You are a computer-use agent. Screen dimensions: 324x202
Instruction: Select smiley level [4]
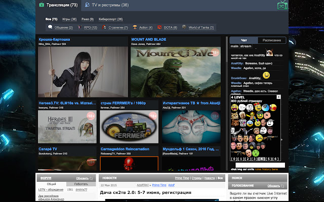tap(261, 159)
